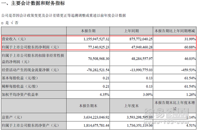Click the 网易家居 watermark logo
The width and height of the screenshot is (197, 130).
point(167,115)
